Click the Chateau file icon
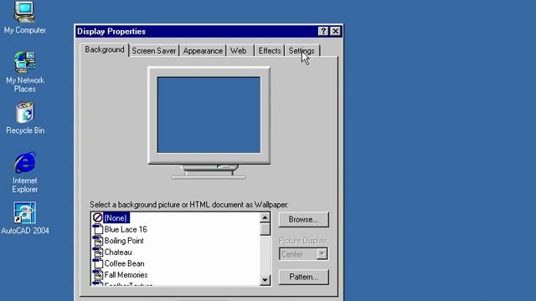 (x=98, y=252)
